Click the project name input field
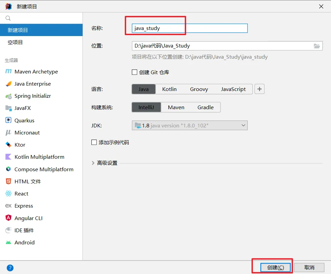This screenshot has width=331, height=274. (189, 28)
